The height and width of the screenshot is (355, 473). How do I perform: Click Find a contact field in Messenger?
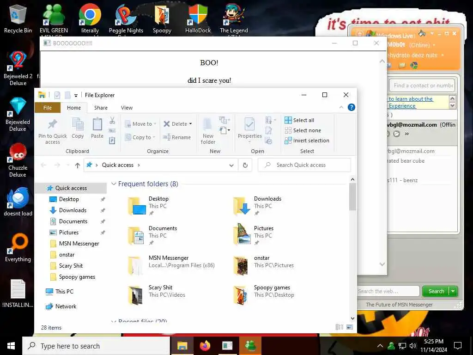click(422, 86)
